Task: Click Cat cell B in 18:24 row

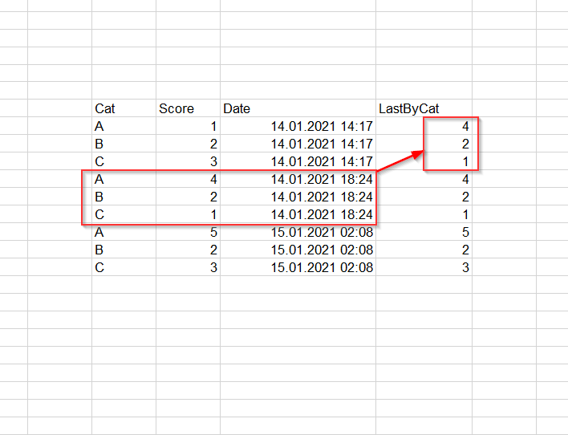Action: click(x=124, y=197)
